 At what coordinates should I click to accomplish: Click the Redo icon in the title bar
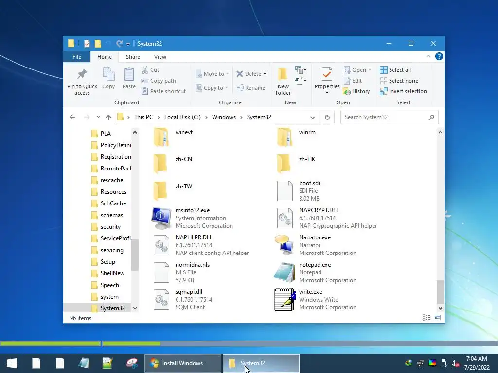tap(119, 43)
